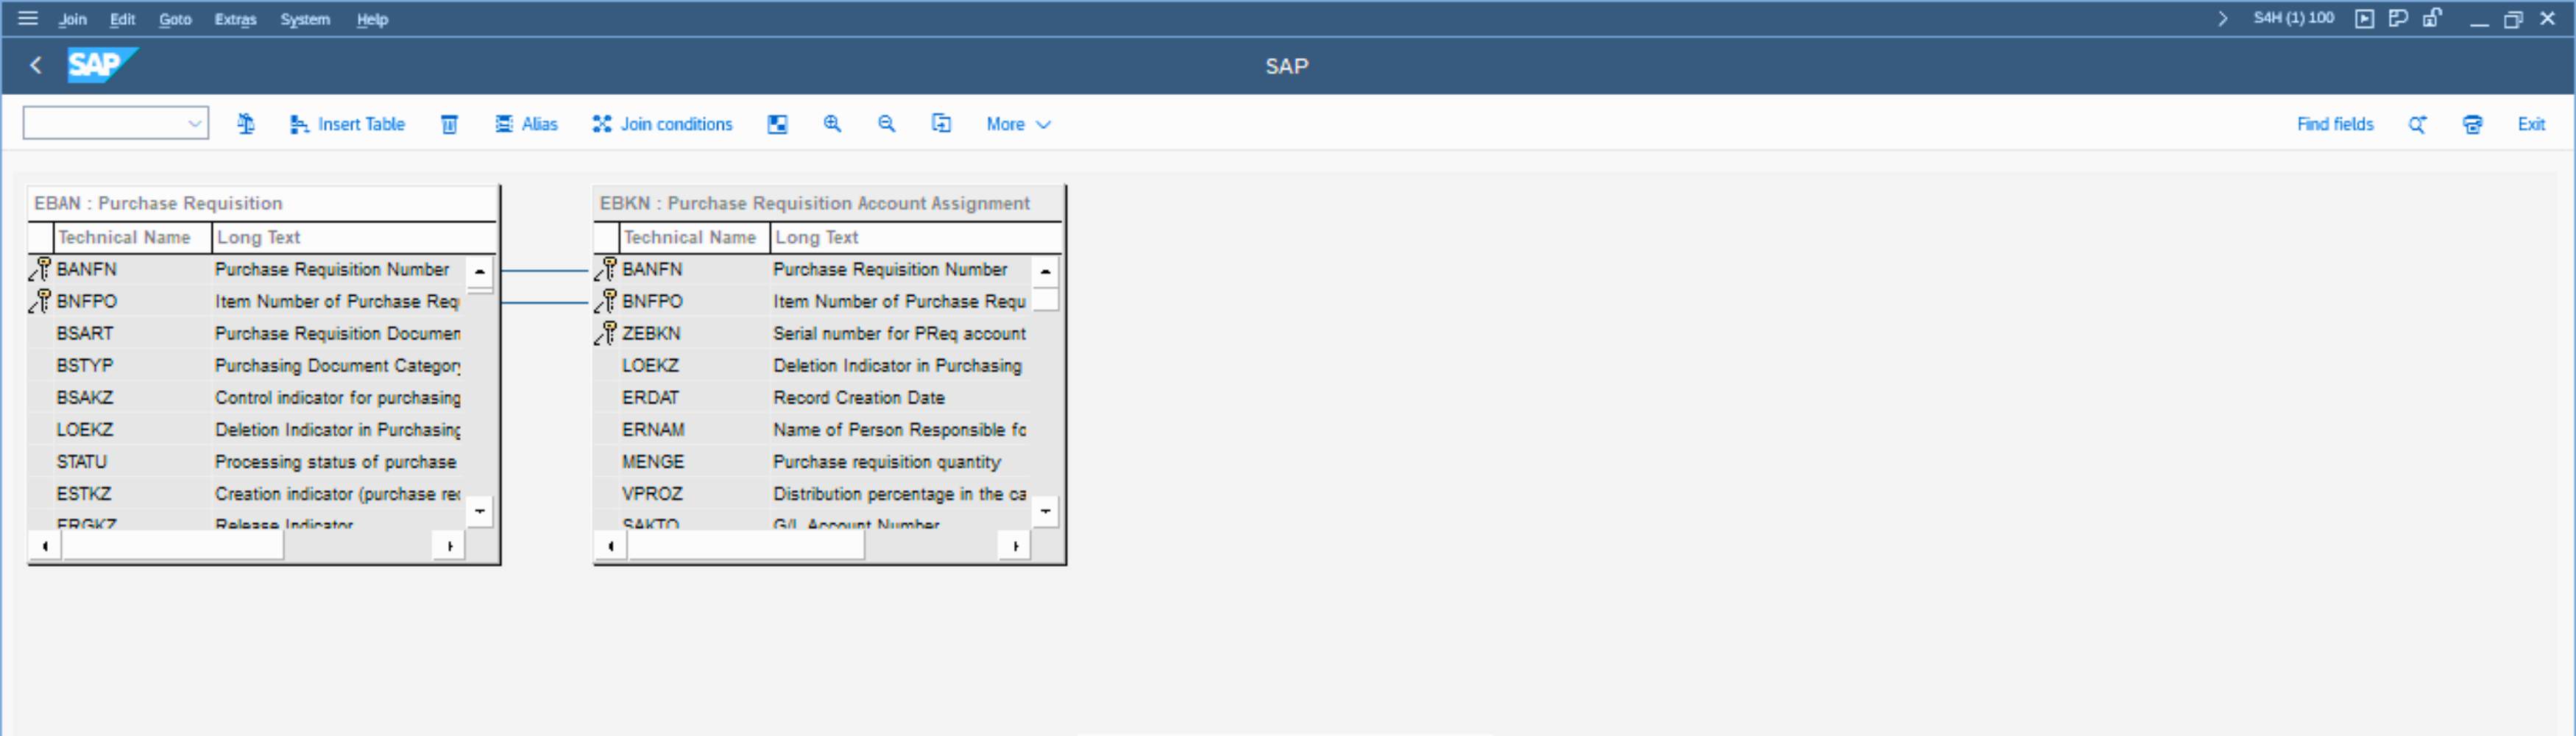
Task: Click the Insert Table button
Action: [x=347, y=124]
